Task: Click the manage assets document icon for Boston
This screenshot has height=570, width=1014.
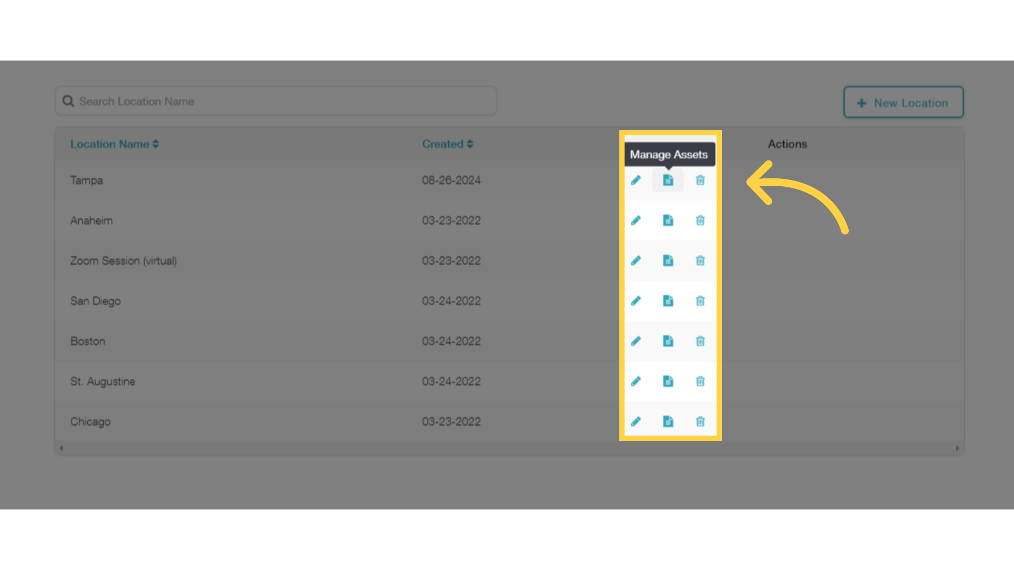Action: point(667,340)
